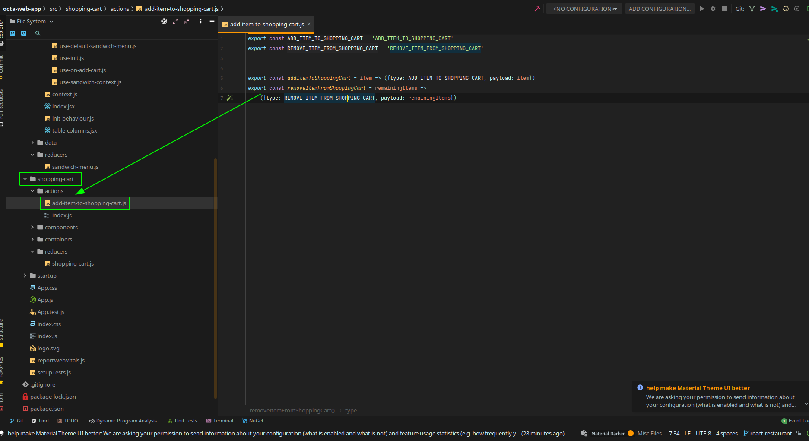Image resolution: width=809 pixels, height=441 pixels.
Task: Click the 'actions' breadcrumb segment
Action: [x=120, y=9]
